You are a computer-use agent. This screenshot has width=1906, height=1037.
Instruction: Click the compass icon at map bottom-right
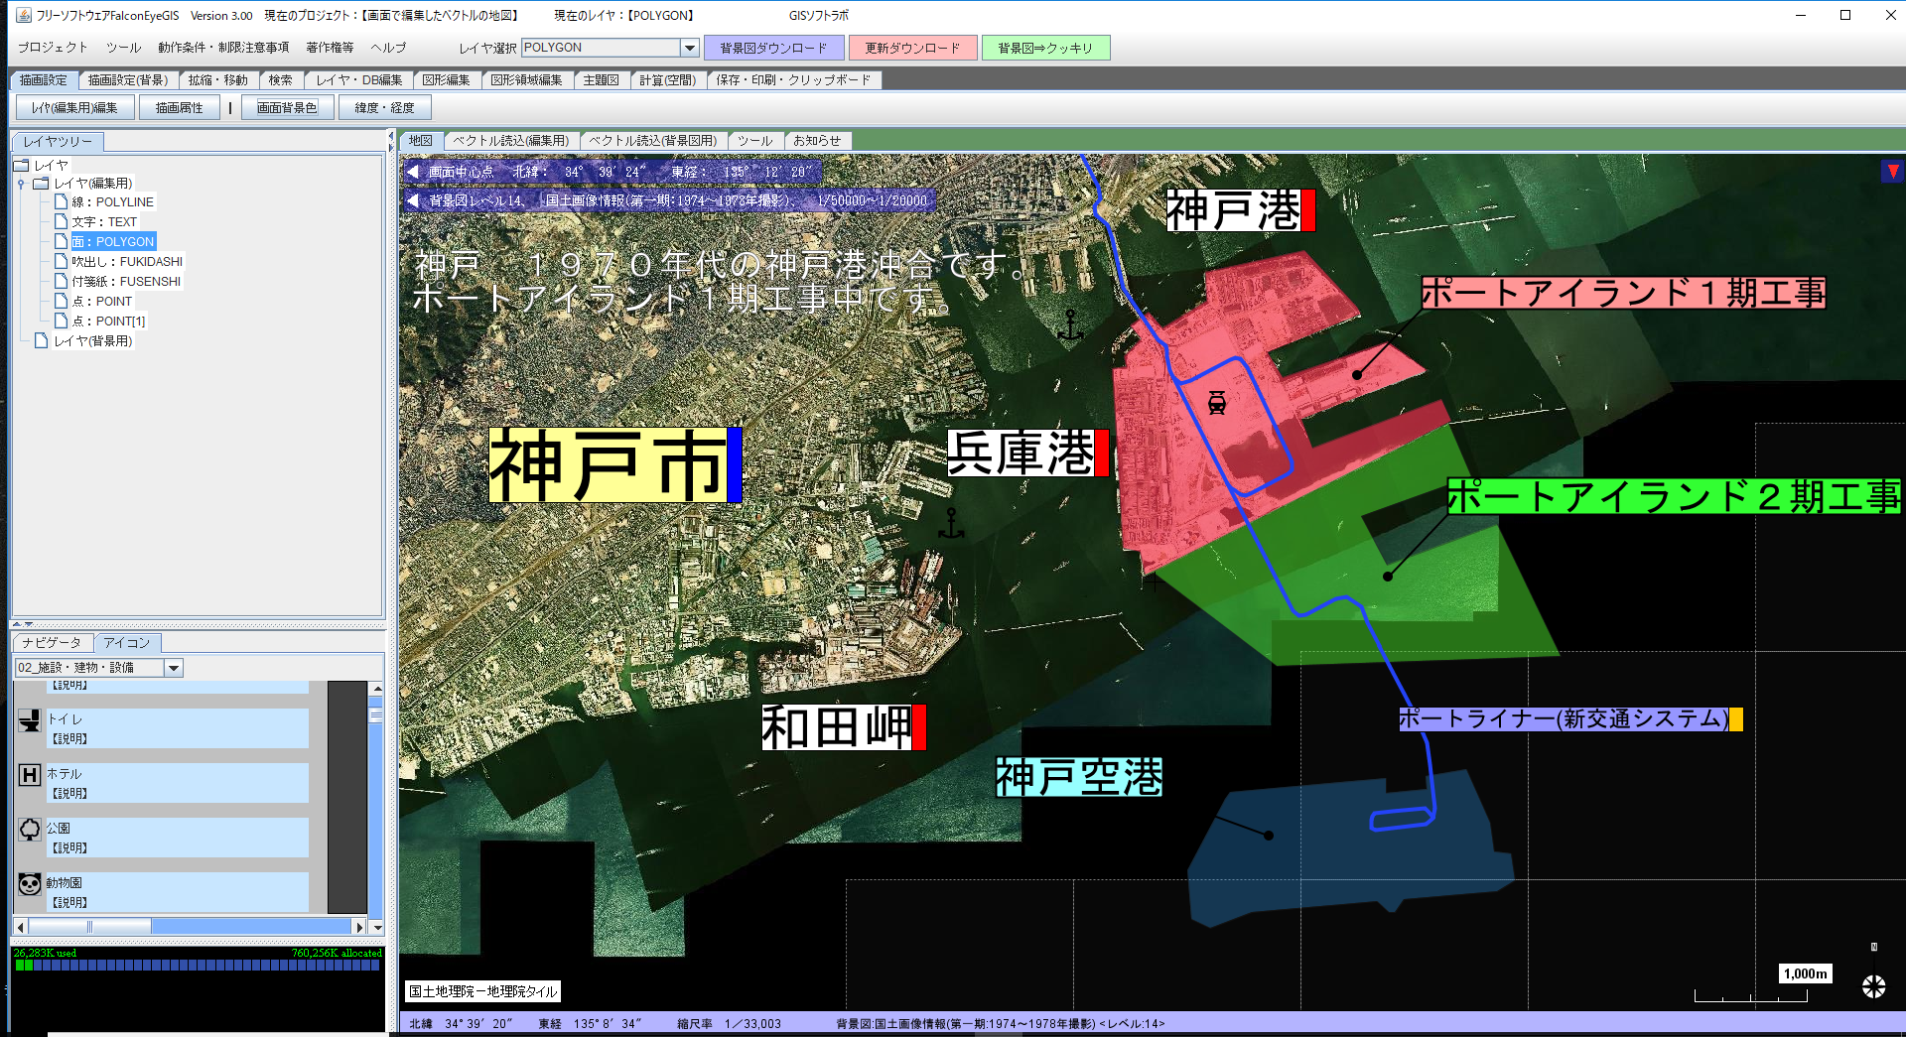[x=1873, y=986]
